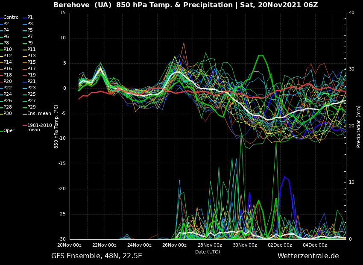Click the P23 legend label
363x265 pixels.
[32, 88]
